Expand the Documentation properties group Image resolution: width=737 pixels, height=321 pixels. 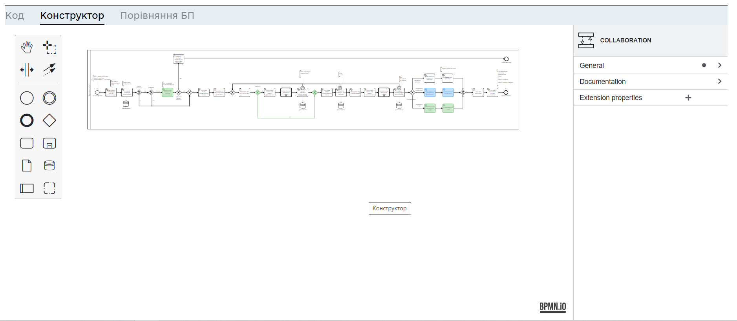651,81
